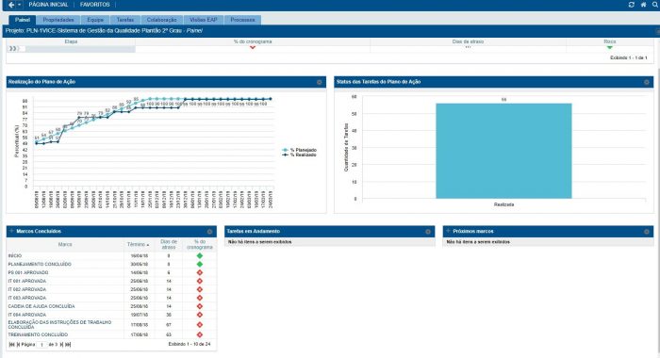Click the page number input field
The image size is (660, 358).
pos(41,345)
